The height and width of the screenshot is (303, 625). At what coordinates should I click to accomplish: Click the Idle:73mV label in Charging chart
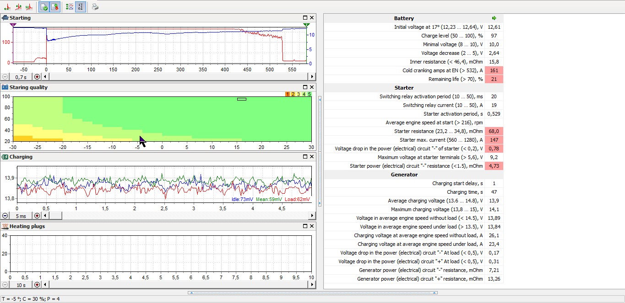(243, 199)
